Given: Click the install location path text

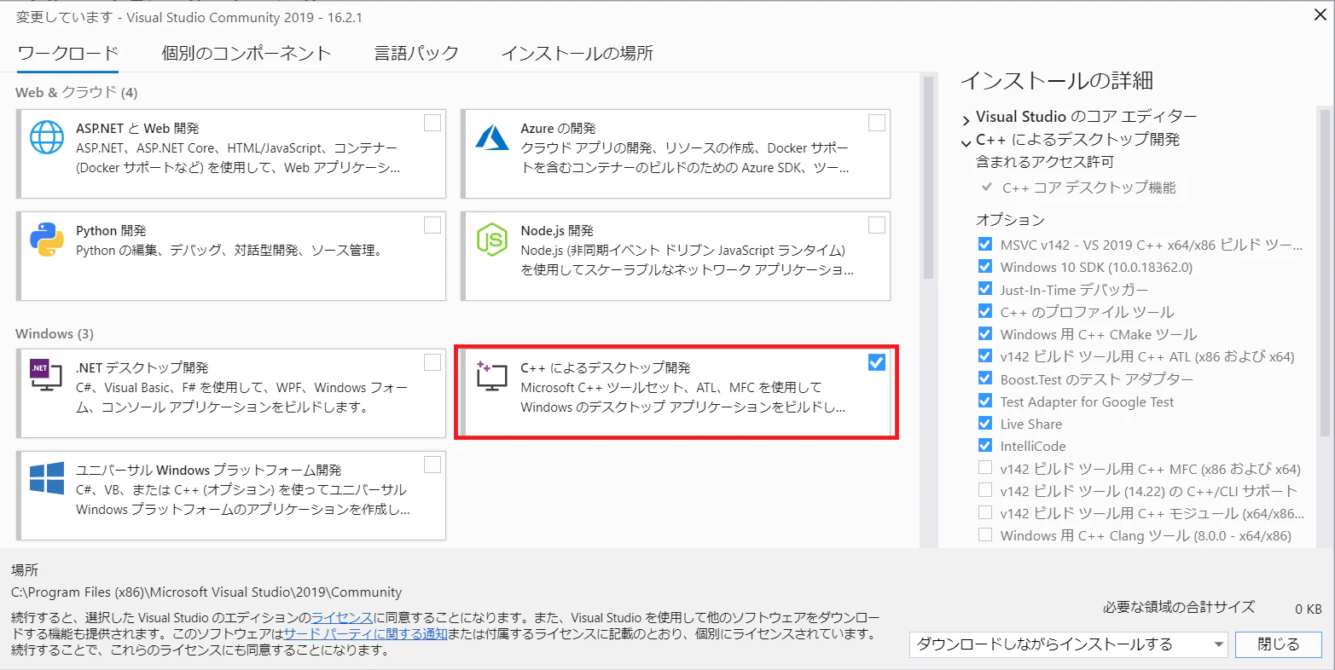Looking at the screenshot, I should [206, 592].
